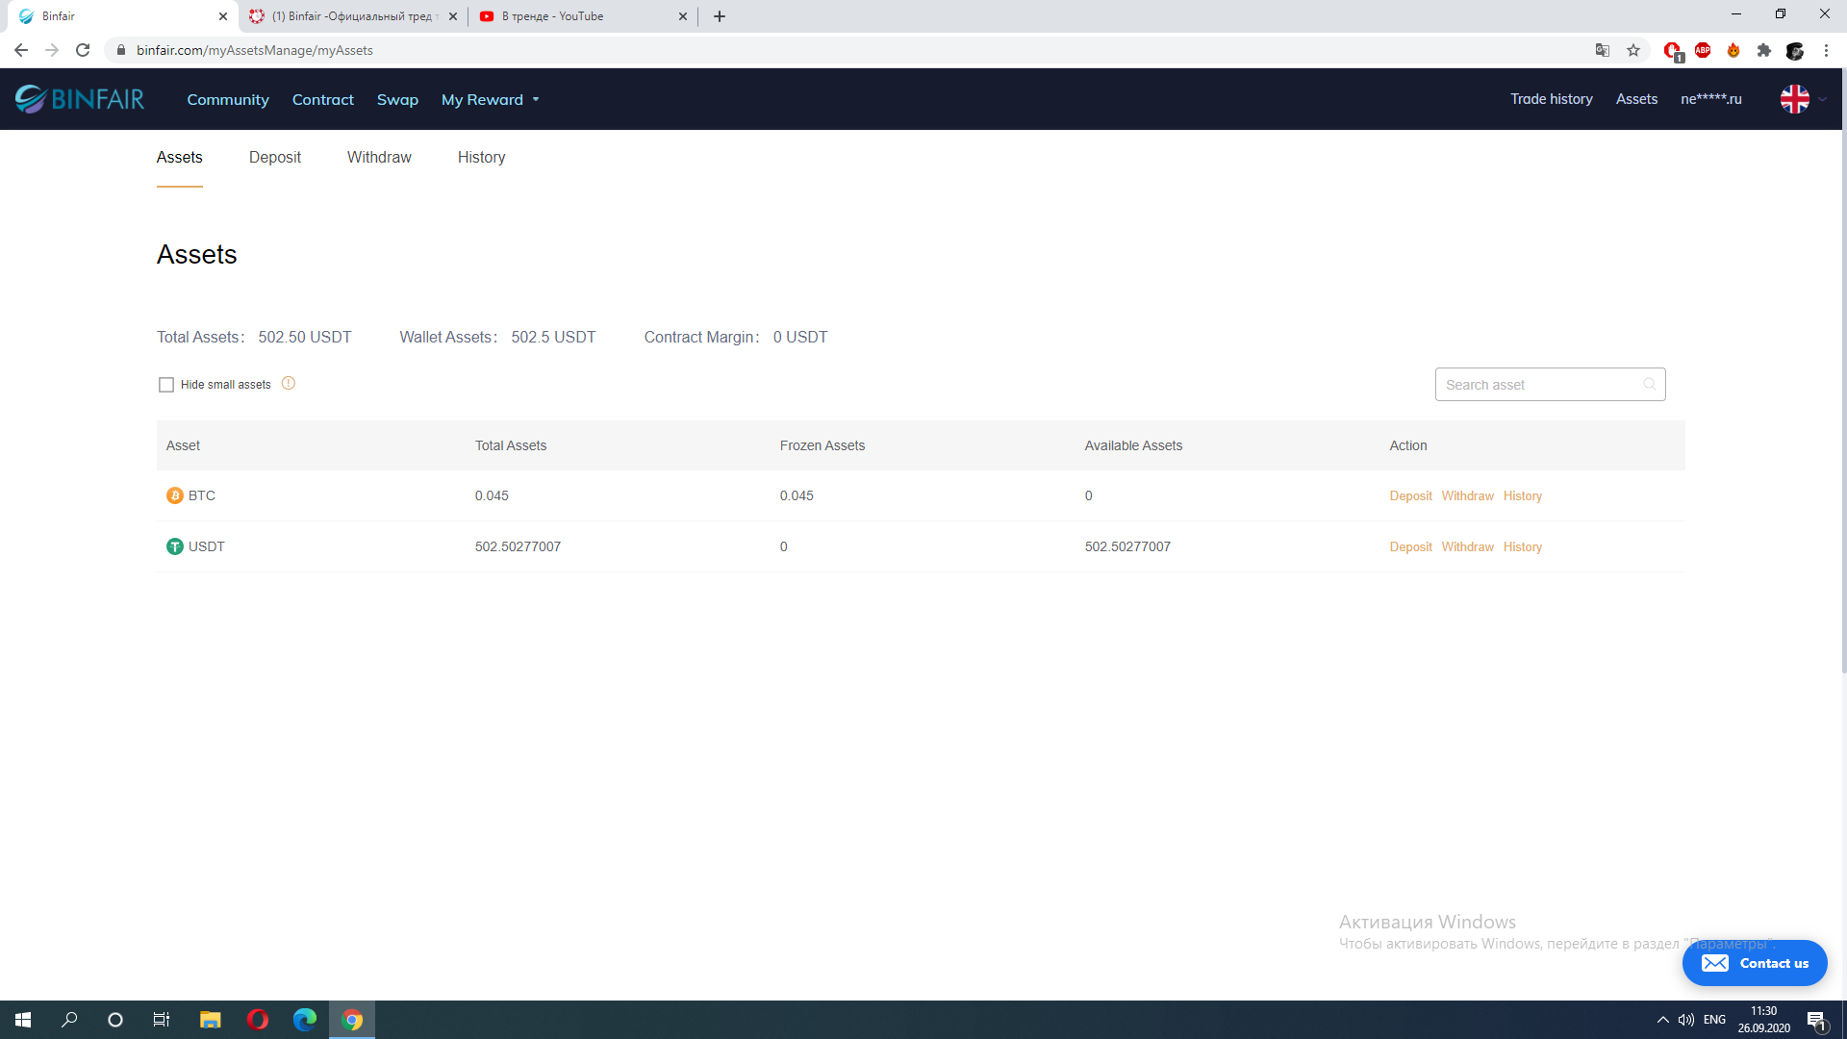
Task: Open Adblock Plus extension icon
Action: pyautogui.click(x=1703, y=50)
